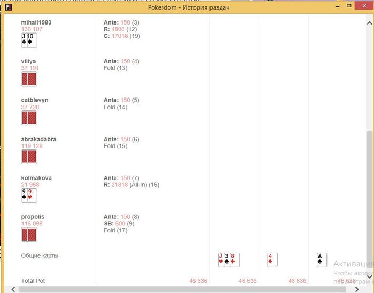Click kolmakova's nine of hearts card

click(x=32, y=196)
